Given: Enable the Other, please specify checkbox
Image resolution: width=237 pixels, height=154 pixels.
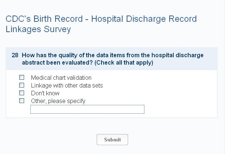Looking at the screenshot, I should [x=22, y=101].
